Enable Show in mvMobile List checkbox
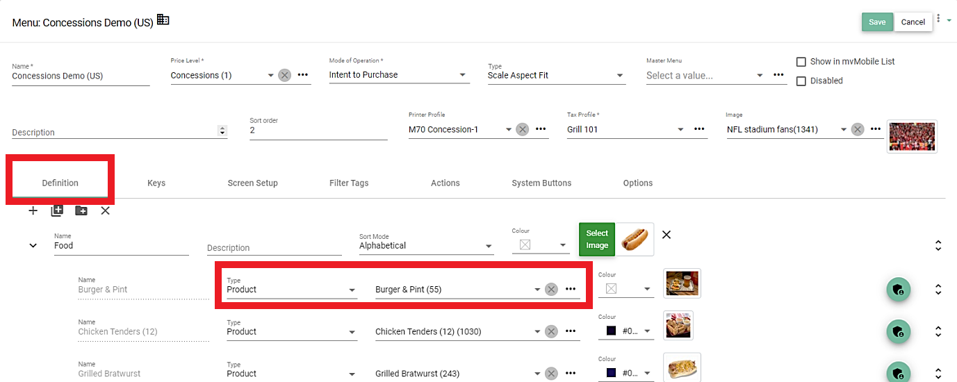Image resolution: width=957 pixels, height=382 pixels. 801,62
